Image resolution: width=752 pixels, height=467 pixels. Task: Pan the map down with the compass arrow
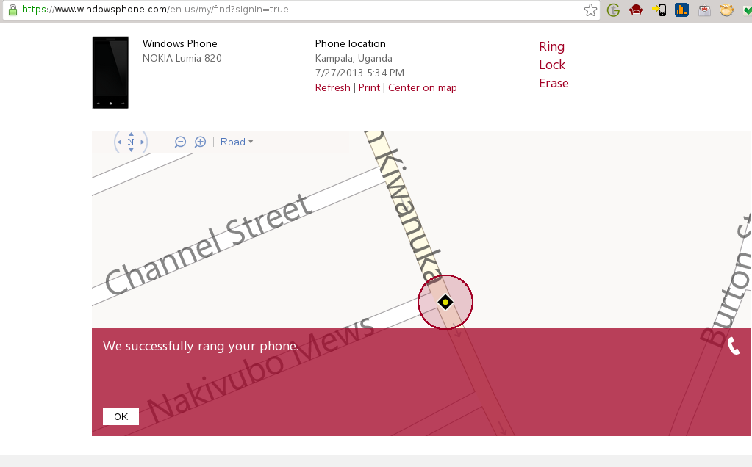[x=131, y=150]
